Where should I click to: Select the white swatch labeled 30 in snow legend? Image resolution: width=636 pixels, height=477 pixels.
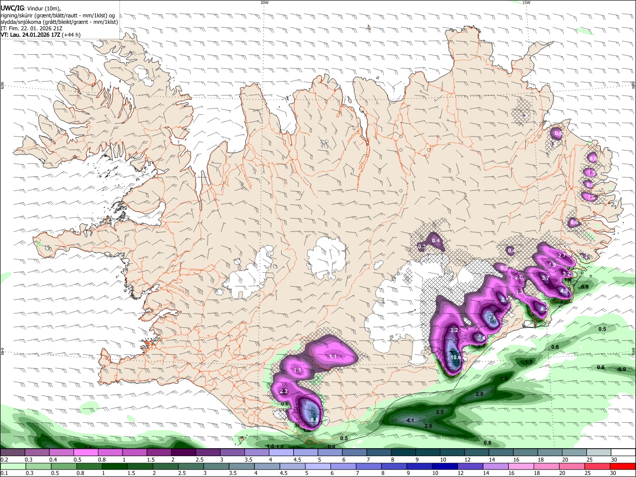click(x=623, y=452)
